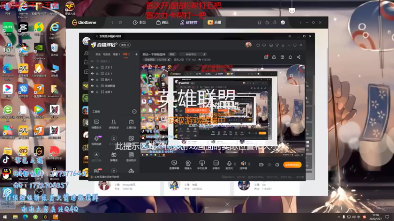Open the layout box icon
This screenshot has width=394, height=221.
[282, 57]
